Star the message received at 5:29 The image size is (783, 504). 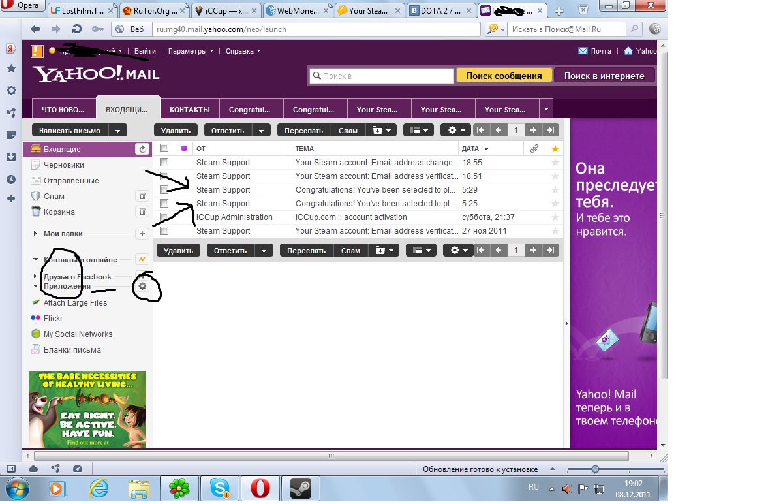point(555,189)
